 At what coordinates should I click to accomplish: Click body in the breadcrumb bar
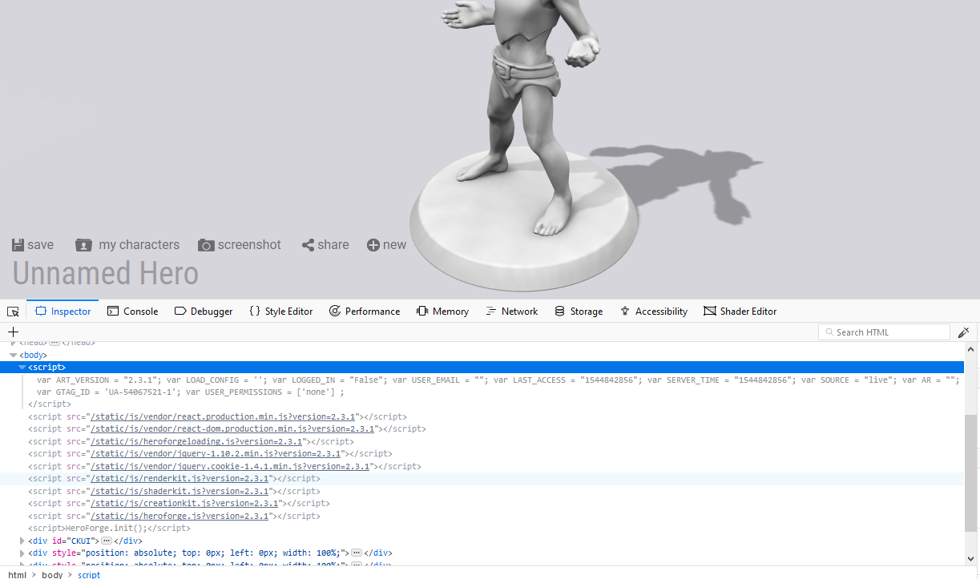point(51,574)
